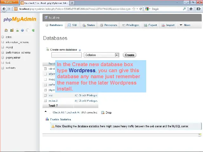Click the log out icon in sidebar
The width and height of the screenshot is (203, 152).
(12, 30)
